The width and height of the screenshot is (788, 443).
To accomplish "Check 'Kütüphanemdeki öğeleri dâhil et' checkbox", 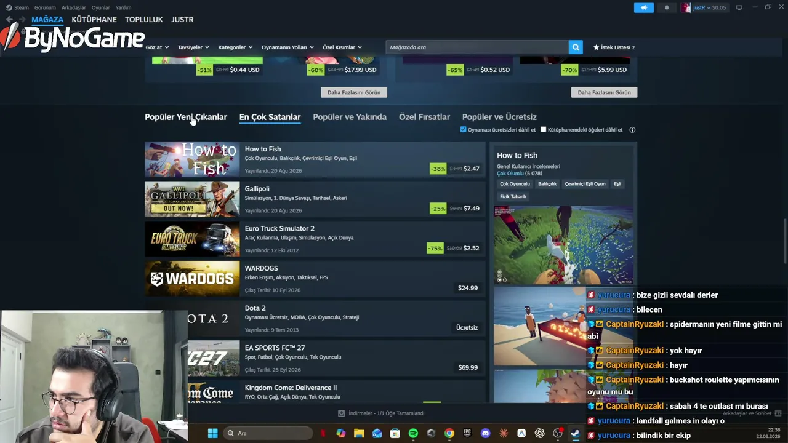I will [544, 130].
